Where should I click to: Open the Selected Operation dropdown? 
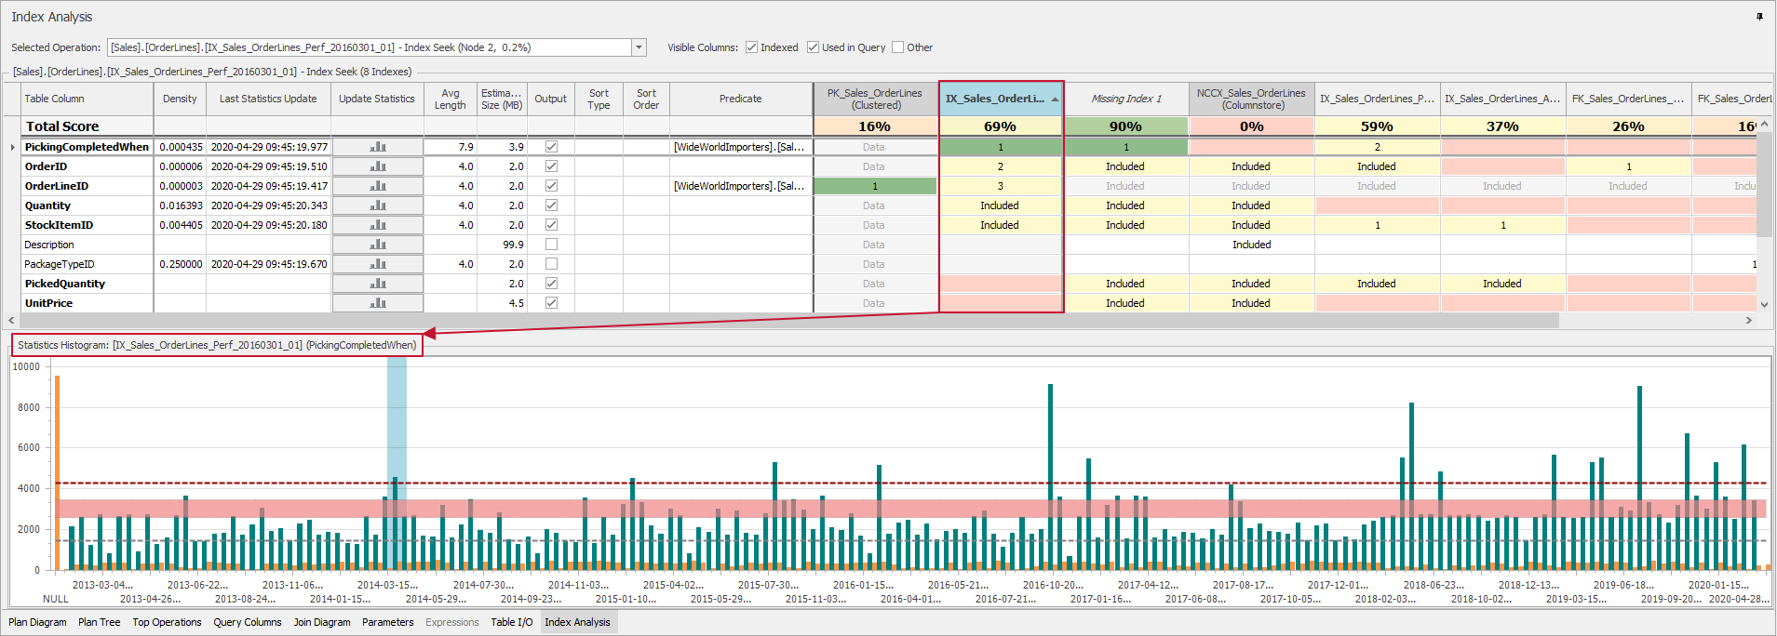point(639,47)
